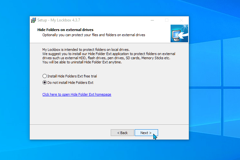Click the setup installer icon in title bar

pyautogui.click(x=33, y=20)
